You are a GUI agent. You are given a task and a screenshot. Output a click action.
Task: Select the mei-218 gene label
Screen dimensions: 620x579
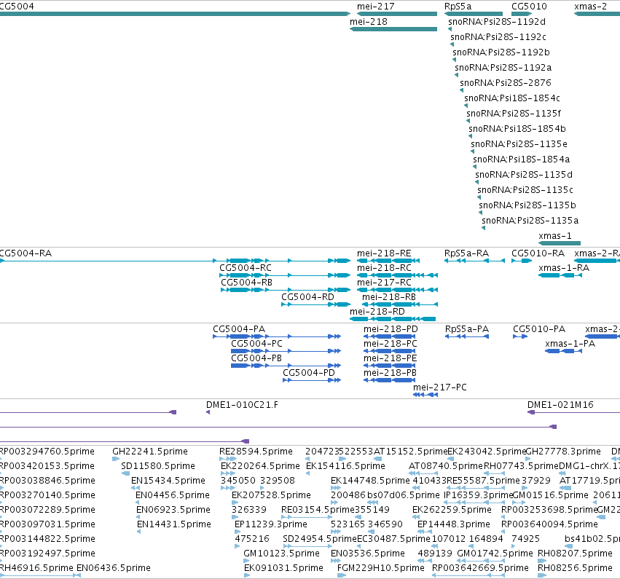[369, 22]
